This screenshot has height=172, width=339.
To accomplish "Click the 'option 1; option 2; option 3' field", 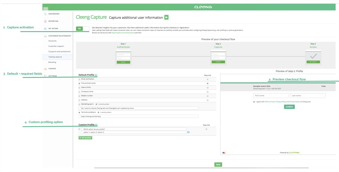I will pos(134,132).
